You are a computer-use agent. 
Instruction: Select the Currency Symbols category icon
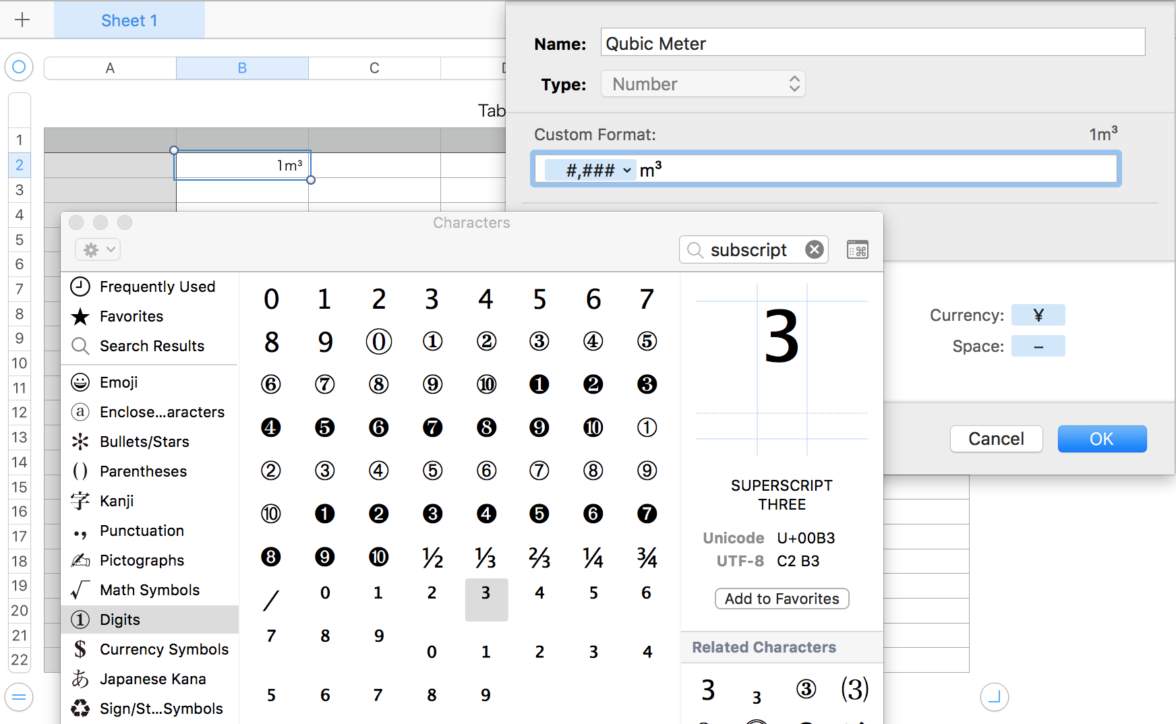80,649
